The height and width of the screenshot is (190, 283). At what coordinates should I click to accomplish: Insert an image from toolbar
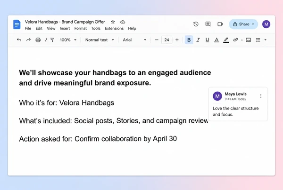coord(249,40)
